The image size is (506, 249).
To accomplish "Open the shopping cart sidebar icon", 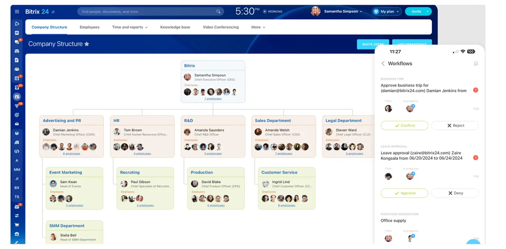I will pos(17,225).
